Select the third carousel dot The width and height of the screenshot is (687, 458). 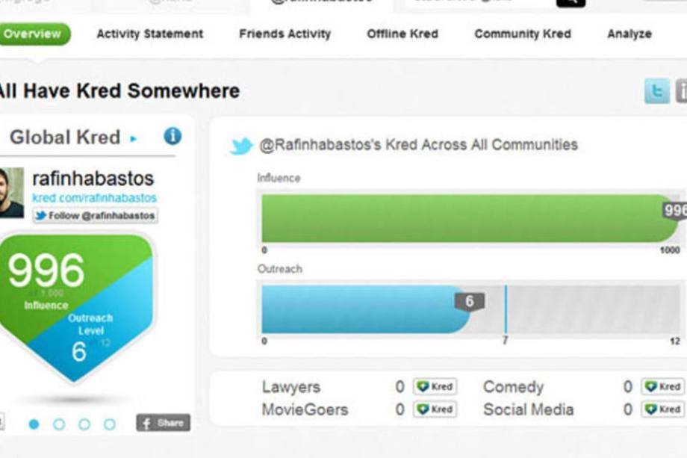coord(84,424)
